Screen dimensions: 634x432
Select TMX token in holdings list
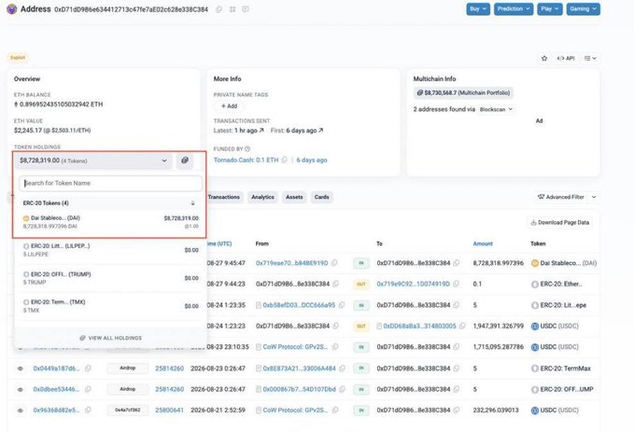pyautogui.click(x=110, y=306)
